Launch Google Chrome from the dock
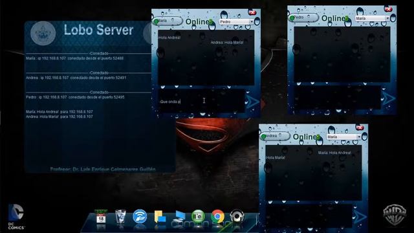The image size is (414, 233). (217, 216)
